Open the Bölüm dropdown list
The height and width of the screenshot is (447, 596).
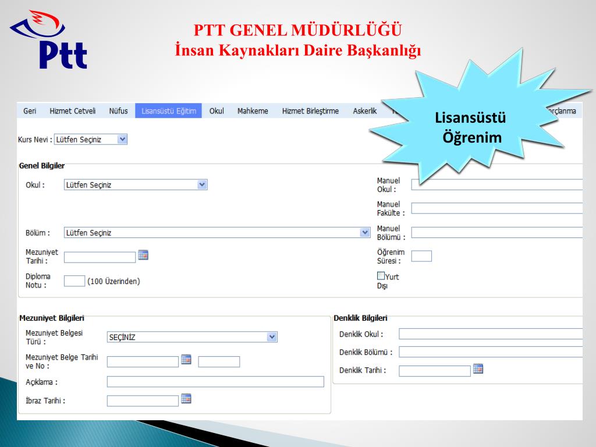217,233
